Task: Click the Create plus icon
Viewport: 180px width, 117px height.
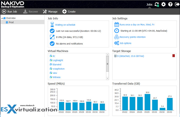Action: [x=64, y=11]
